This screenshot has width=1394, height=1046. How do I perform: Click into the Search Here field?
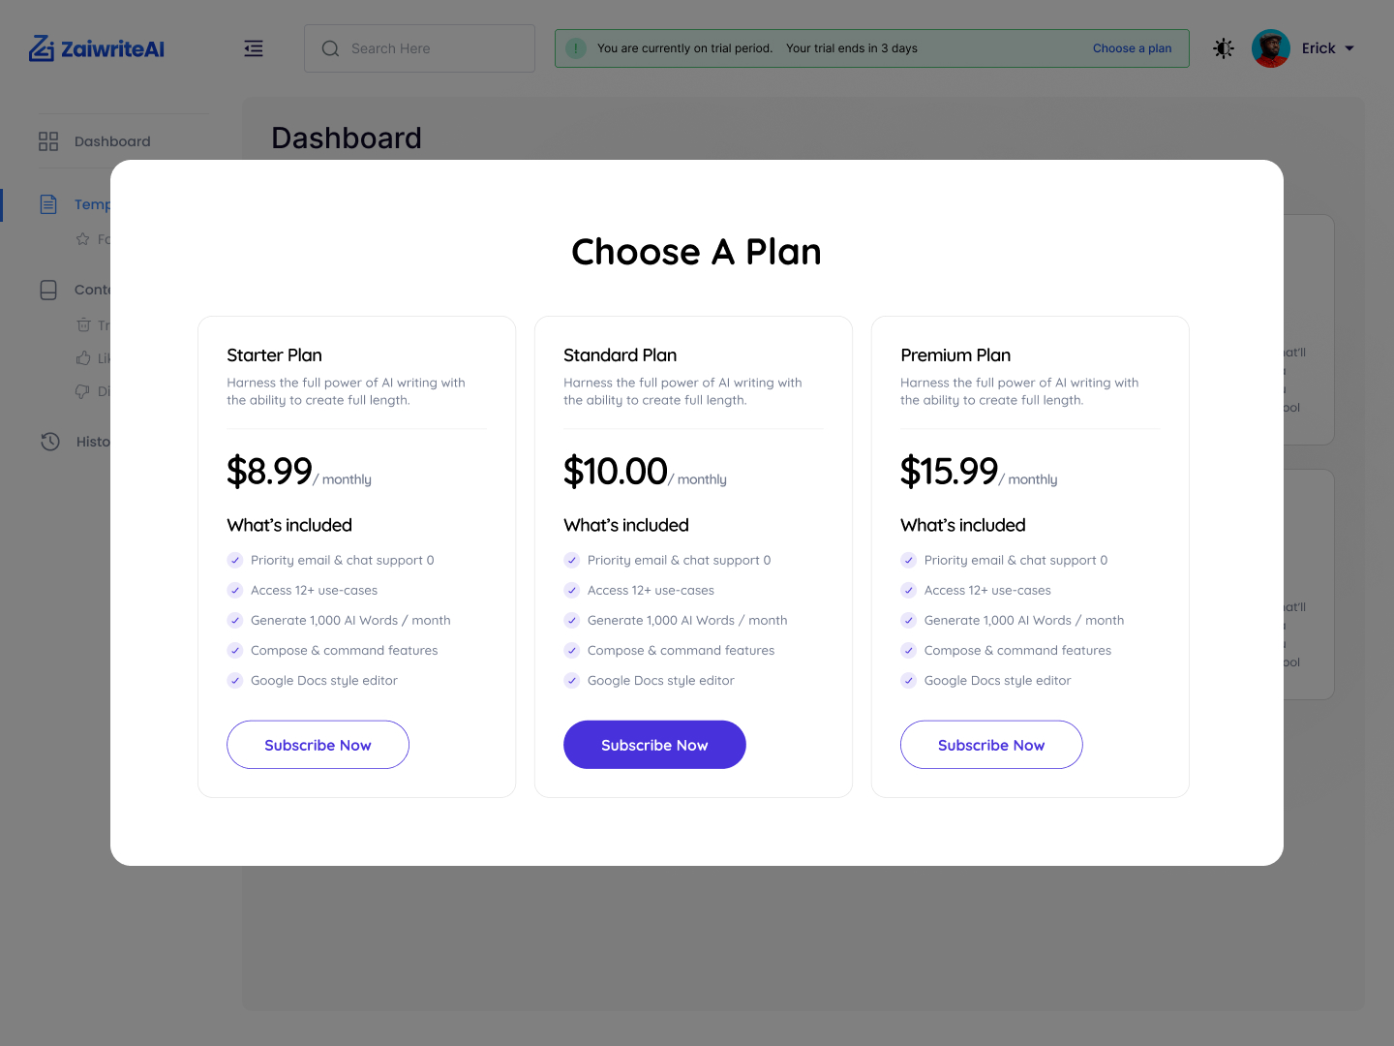point(436,48)
